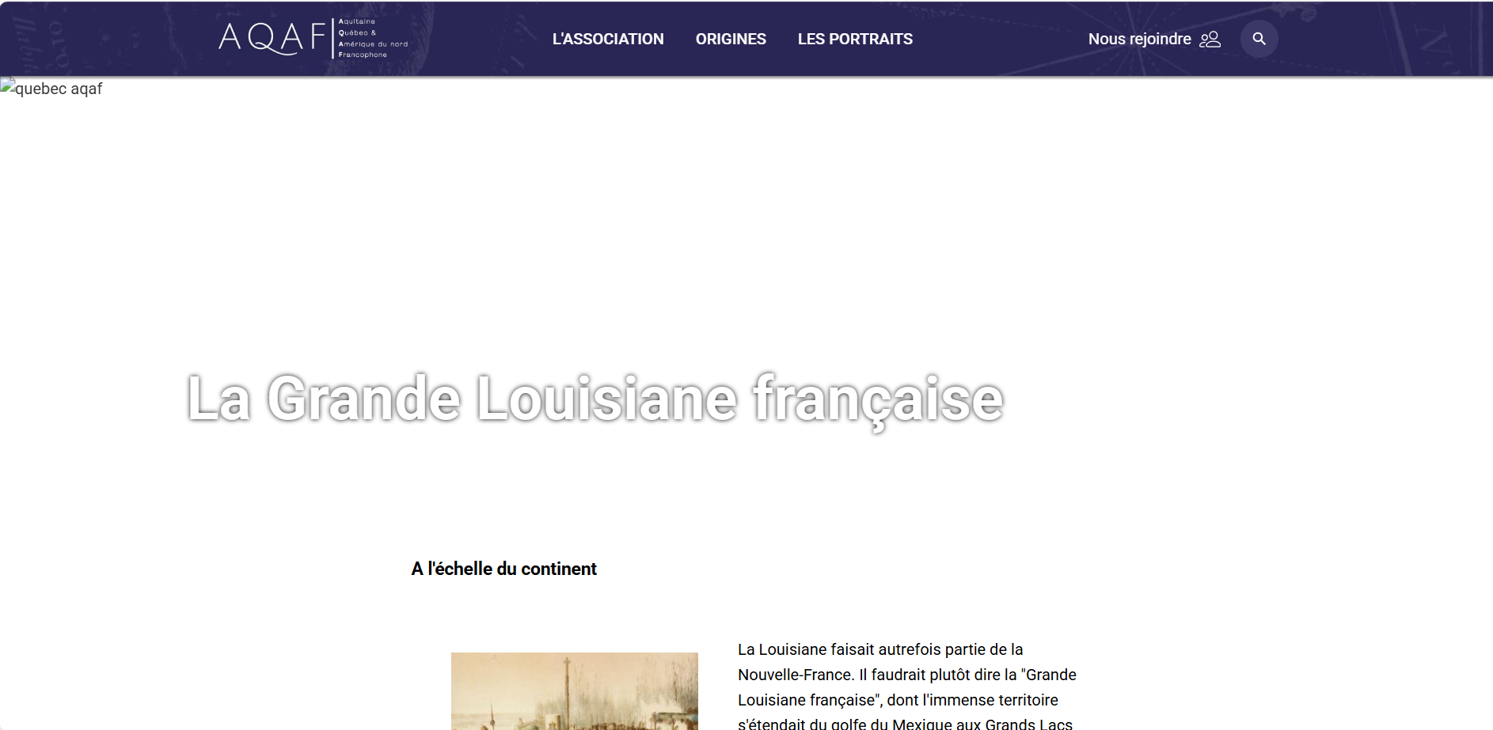Screen dimensions: 1493x730
Task: Click the title "La Grande Louisiane française"
Action: point(595,399)
